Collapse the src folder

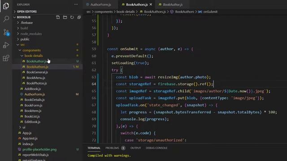[22, 45]
